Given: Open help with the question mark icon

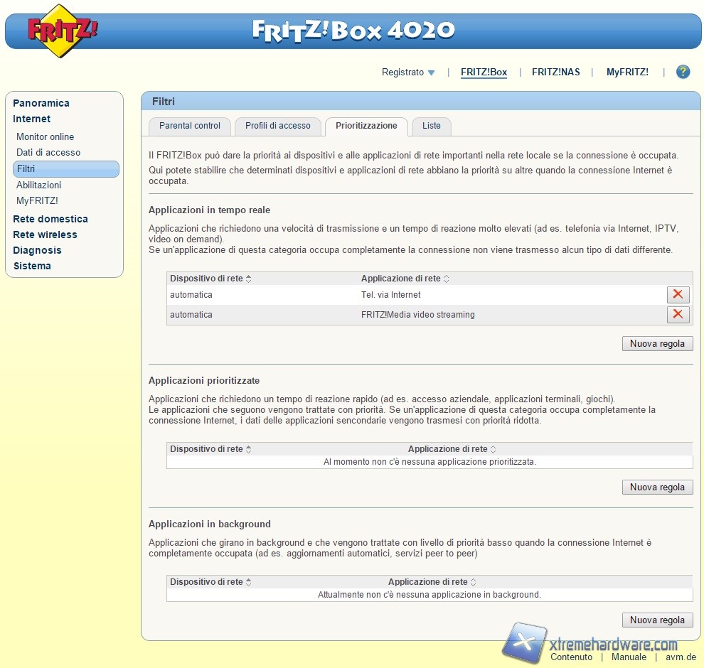Looking at the screenshot, I should tap(683, 72).
